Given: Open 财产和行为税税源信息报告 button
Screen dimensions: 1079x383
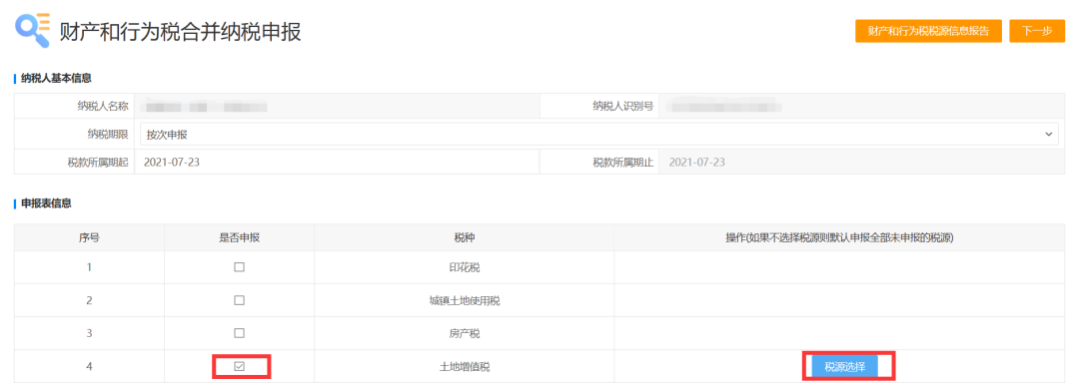Looking at the screenshot, I should coord(928,31).
